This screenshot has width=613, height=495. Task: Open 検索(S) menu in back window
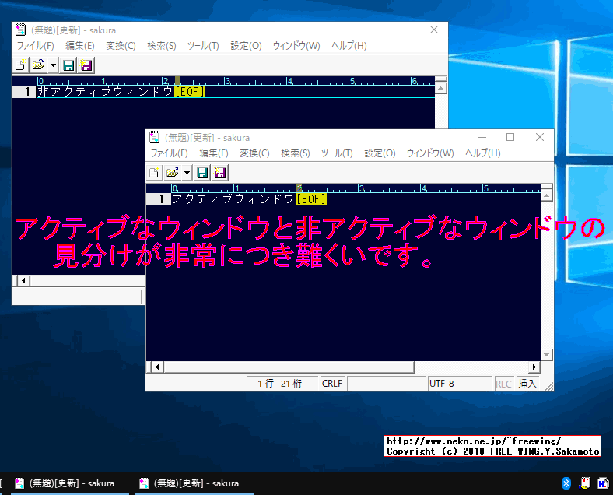[x=162, y=45]
